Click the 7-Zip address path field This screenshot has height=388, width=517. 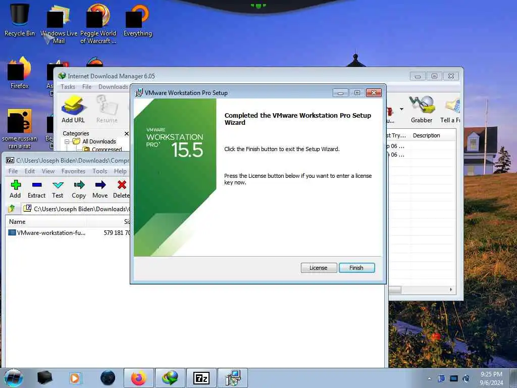click(76, 209)
